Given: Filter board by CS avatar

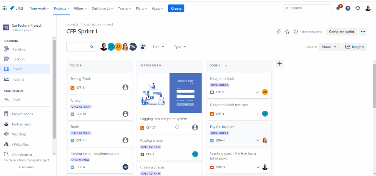Looking at the screenshot, I should (x=111, y=47).
